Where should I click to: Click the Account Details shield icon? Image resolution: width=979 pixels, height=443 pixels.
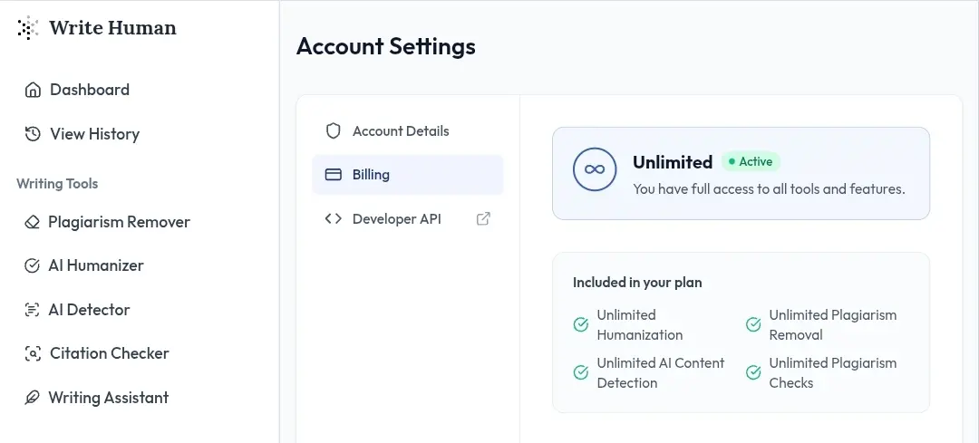click(x=334, y=131)
